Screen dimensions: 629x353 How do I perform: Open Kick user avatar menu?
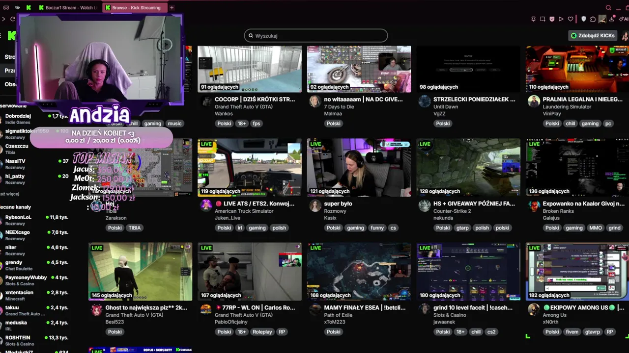[625, 36]
